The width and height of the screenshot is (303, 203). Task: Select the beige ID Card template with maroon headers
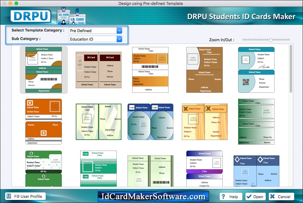pos(98,70)
